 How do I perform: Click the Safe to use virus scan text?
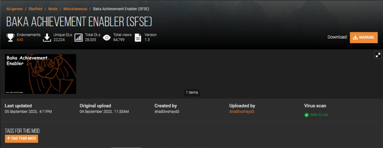[319, 115]
